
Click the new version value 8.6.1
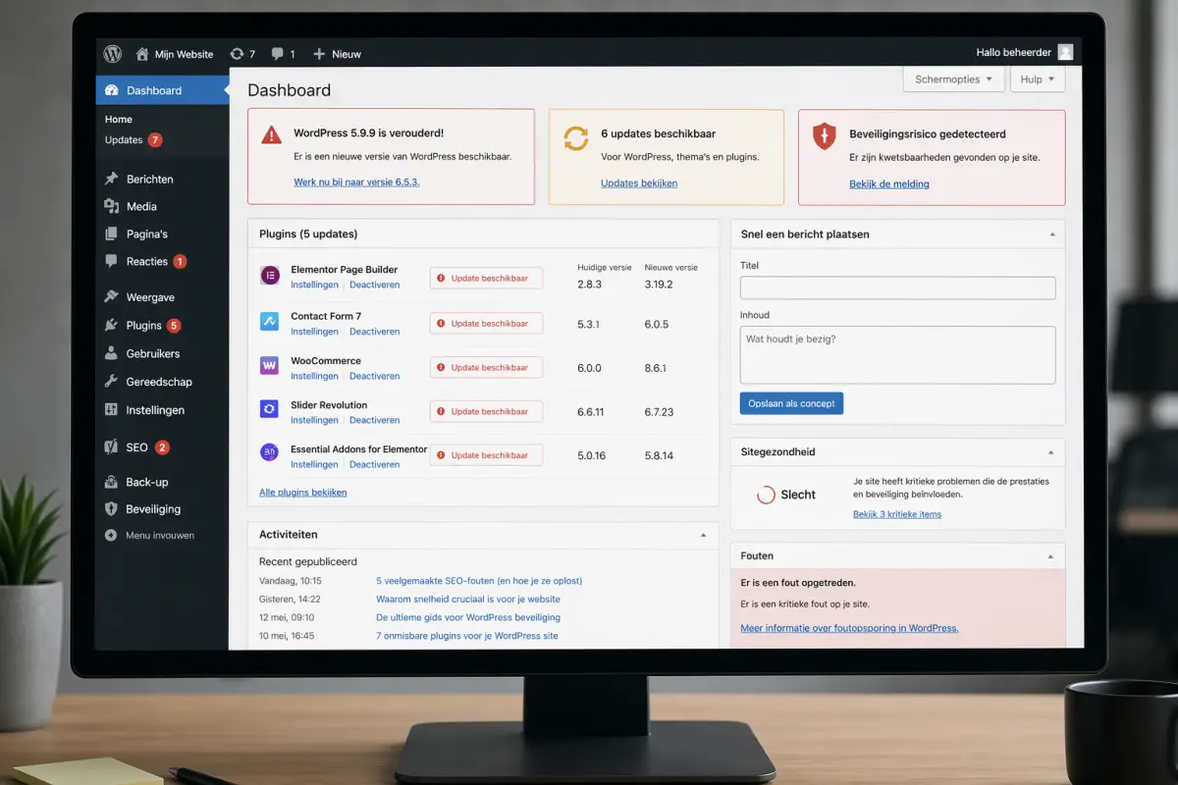[656, 368]
